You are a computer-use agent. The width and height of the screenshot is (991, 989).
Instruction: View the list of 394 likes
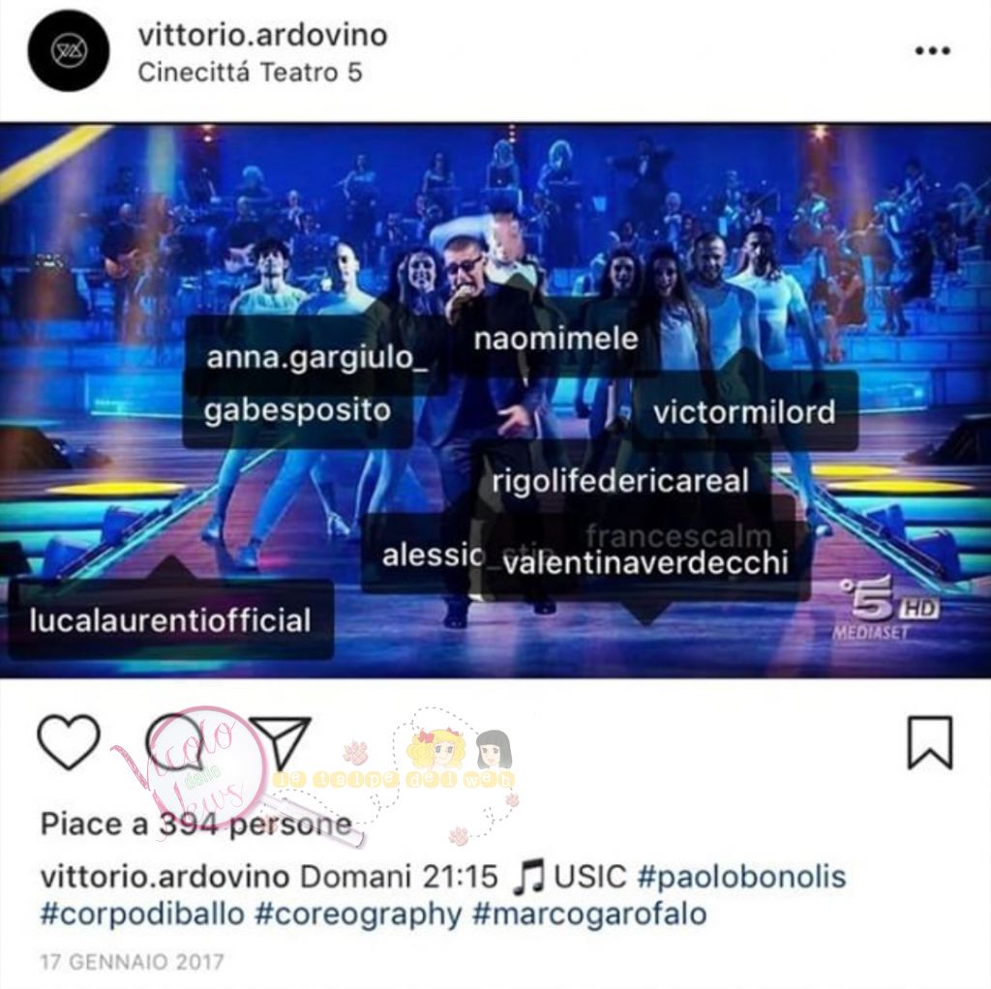click(x=196, y=824)
